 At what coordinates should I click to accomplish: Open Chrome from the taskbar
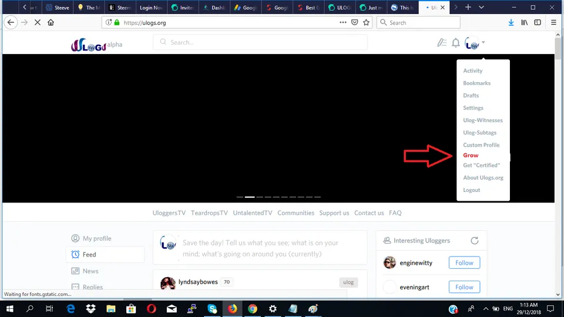pyautogui.click(x=253, y=309)
